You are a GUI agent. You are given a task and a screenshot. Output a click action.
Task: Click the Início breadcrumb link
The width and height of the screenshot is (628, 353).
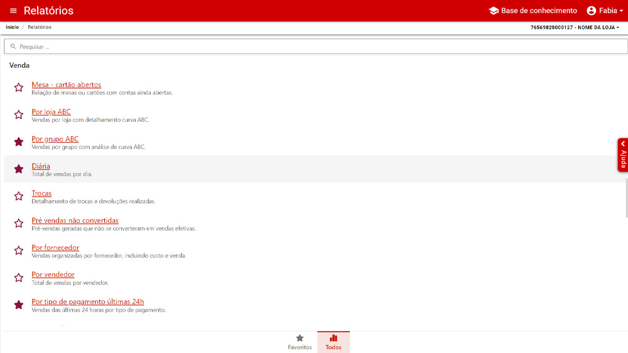[12, 28]
